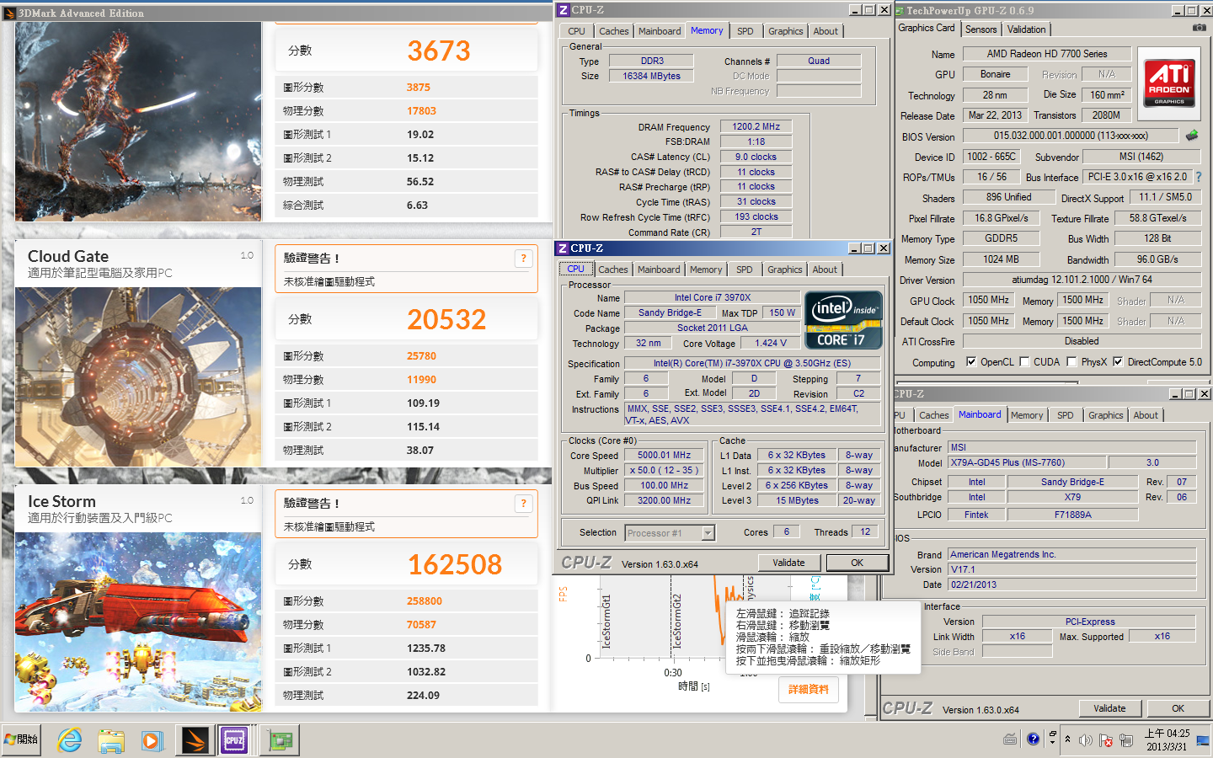The height and width of the screenshot is (758, 1213).
Task: Show hidden tray icons arrow
Action: coord(1068,739)
